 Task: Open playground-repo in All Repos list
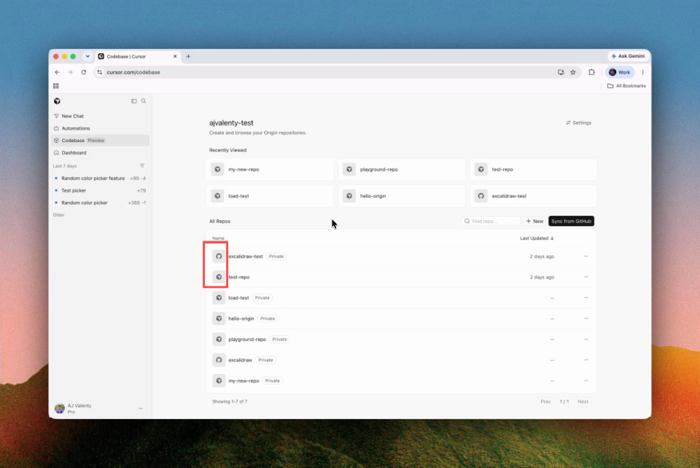pyautogui.click(x=247, y=340)
